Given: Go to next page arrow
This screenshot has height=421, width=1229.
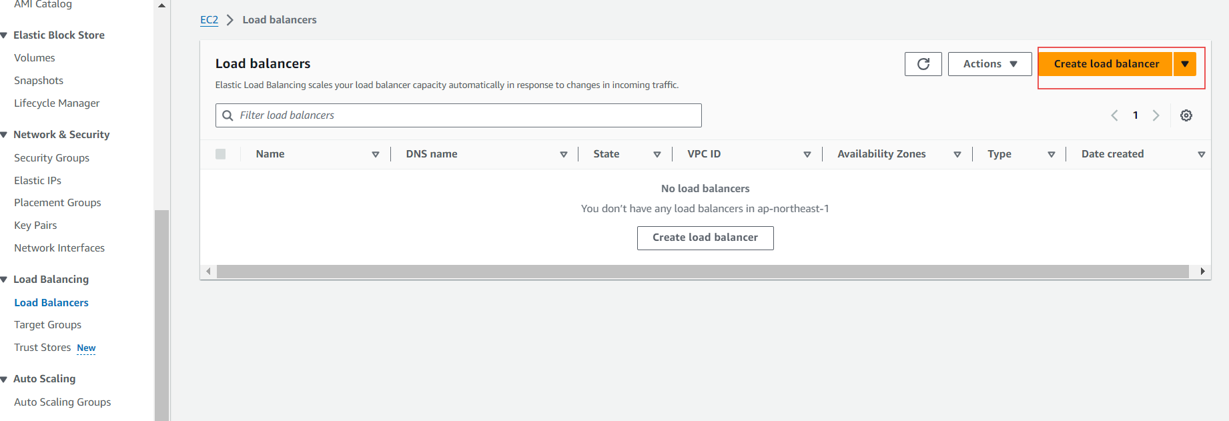Looking at the screenshot, I should pyautogui.click(x=1156, y=115).
